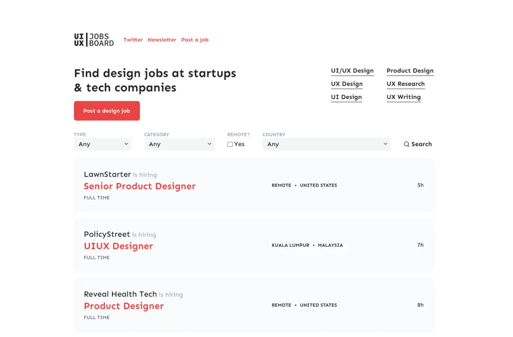Open the Senior Product Designer job posting
The height and width of the screenshot is (337, 513).
[140, 186]
